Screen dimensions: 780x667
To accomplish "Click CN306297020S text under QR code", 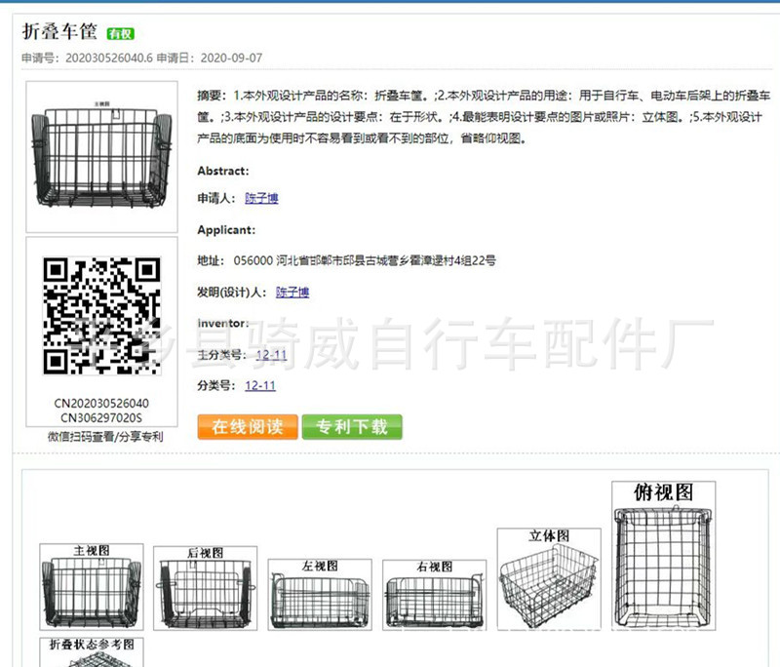I will 101,417.
